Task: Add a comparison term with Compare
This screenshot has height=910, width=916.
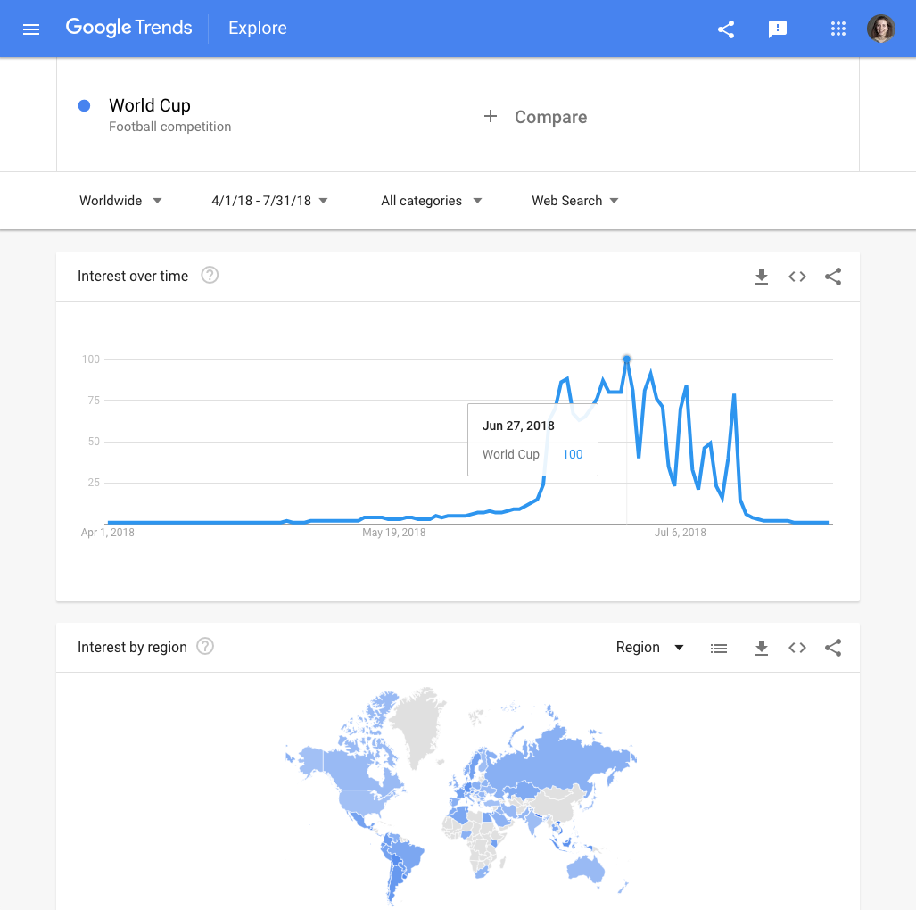Action: [550, 117]
